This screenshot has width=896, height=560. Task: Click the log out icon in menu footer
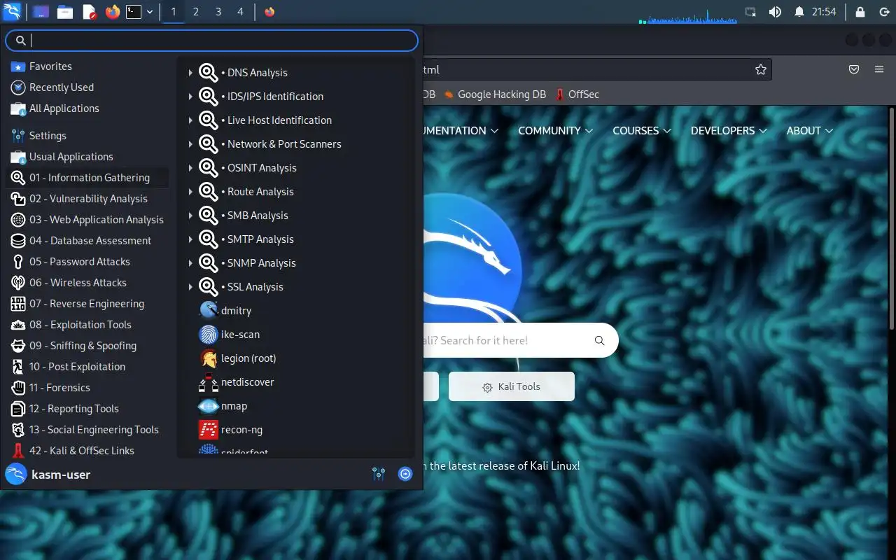pyautogui.click(x=405, y=475)
